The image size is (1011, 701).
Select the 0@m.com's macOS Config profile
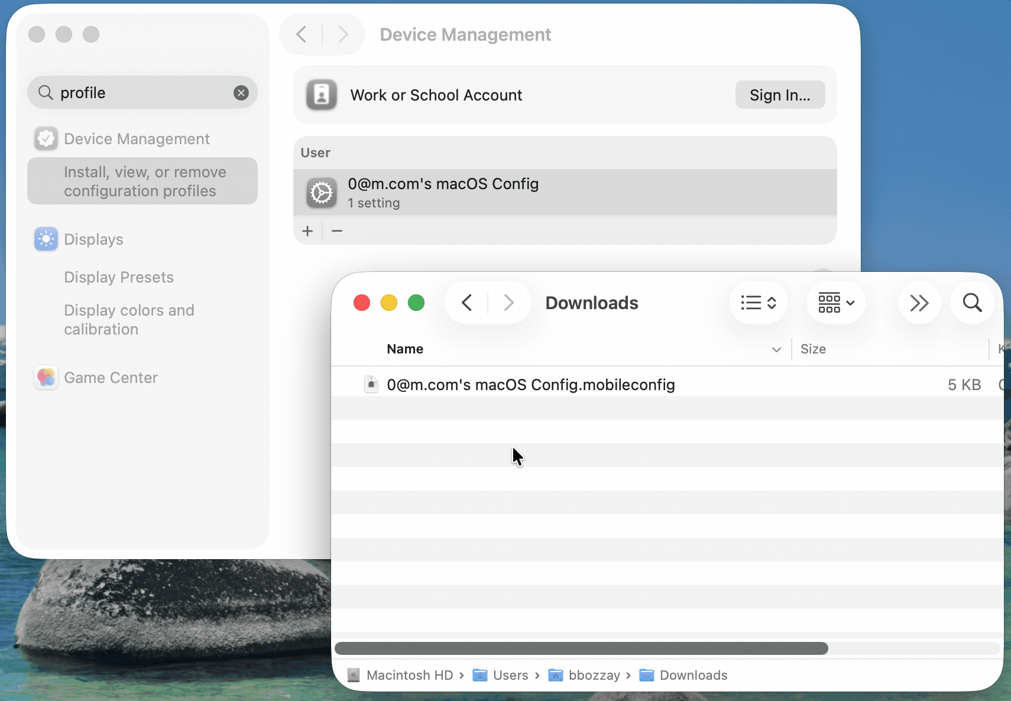(x=443, y=193)
